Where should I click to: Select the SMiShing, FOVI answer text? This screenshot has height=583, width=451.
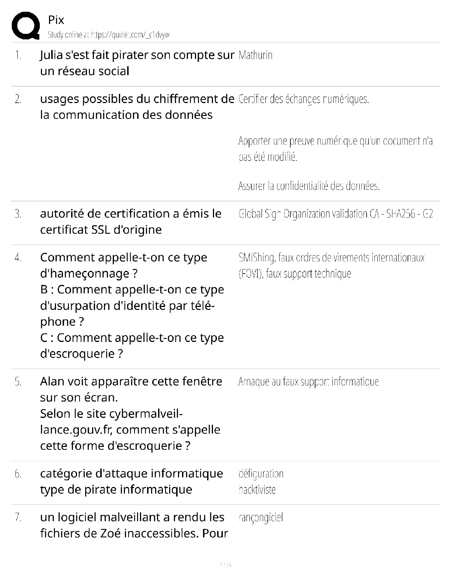(x=331, y=265)
